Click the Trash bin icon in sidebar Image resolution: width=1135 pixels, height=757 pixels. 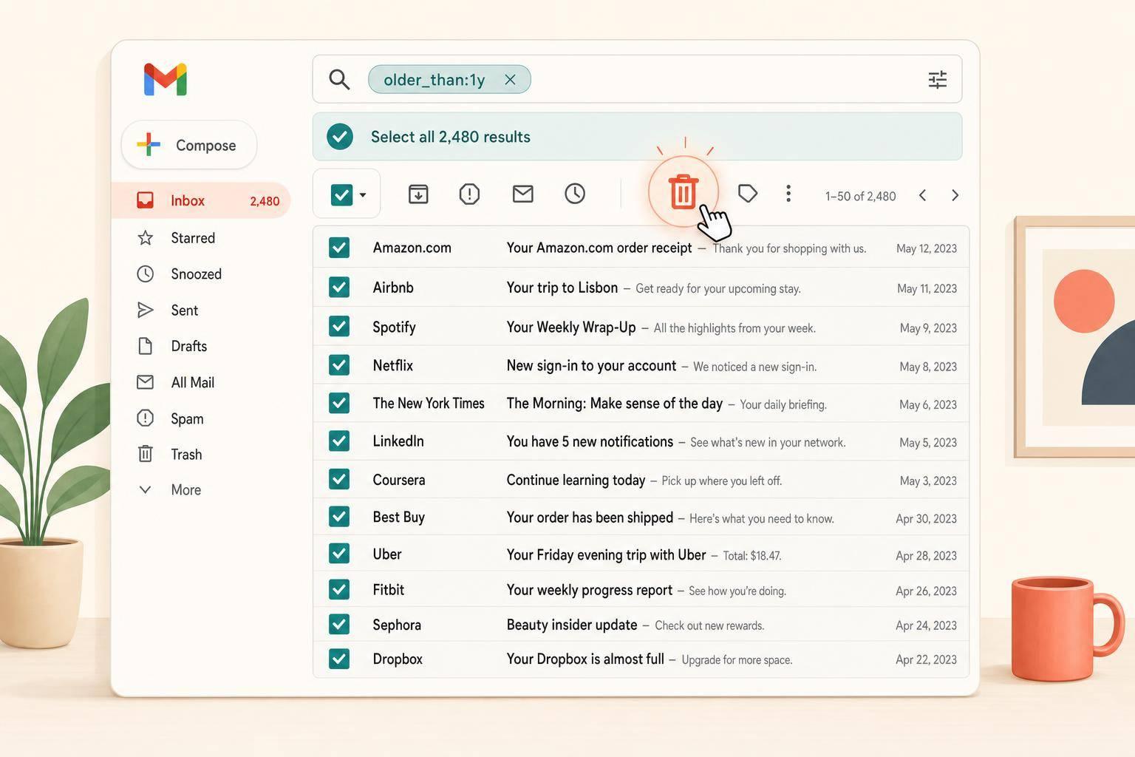pos(146,454)
